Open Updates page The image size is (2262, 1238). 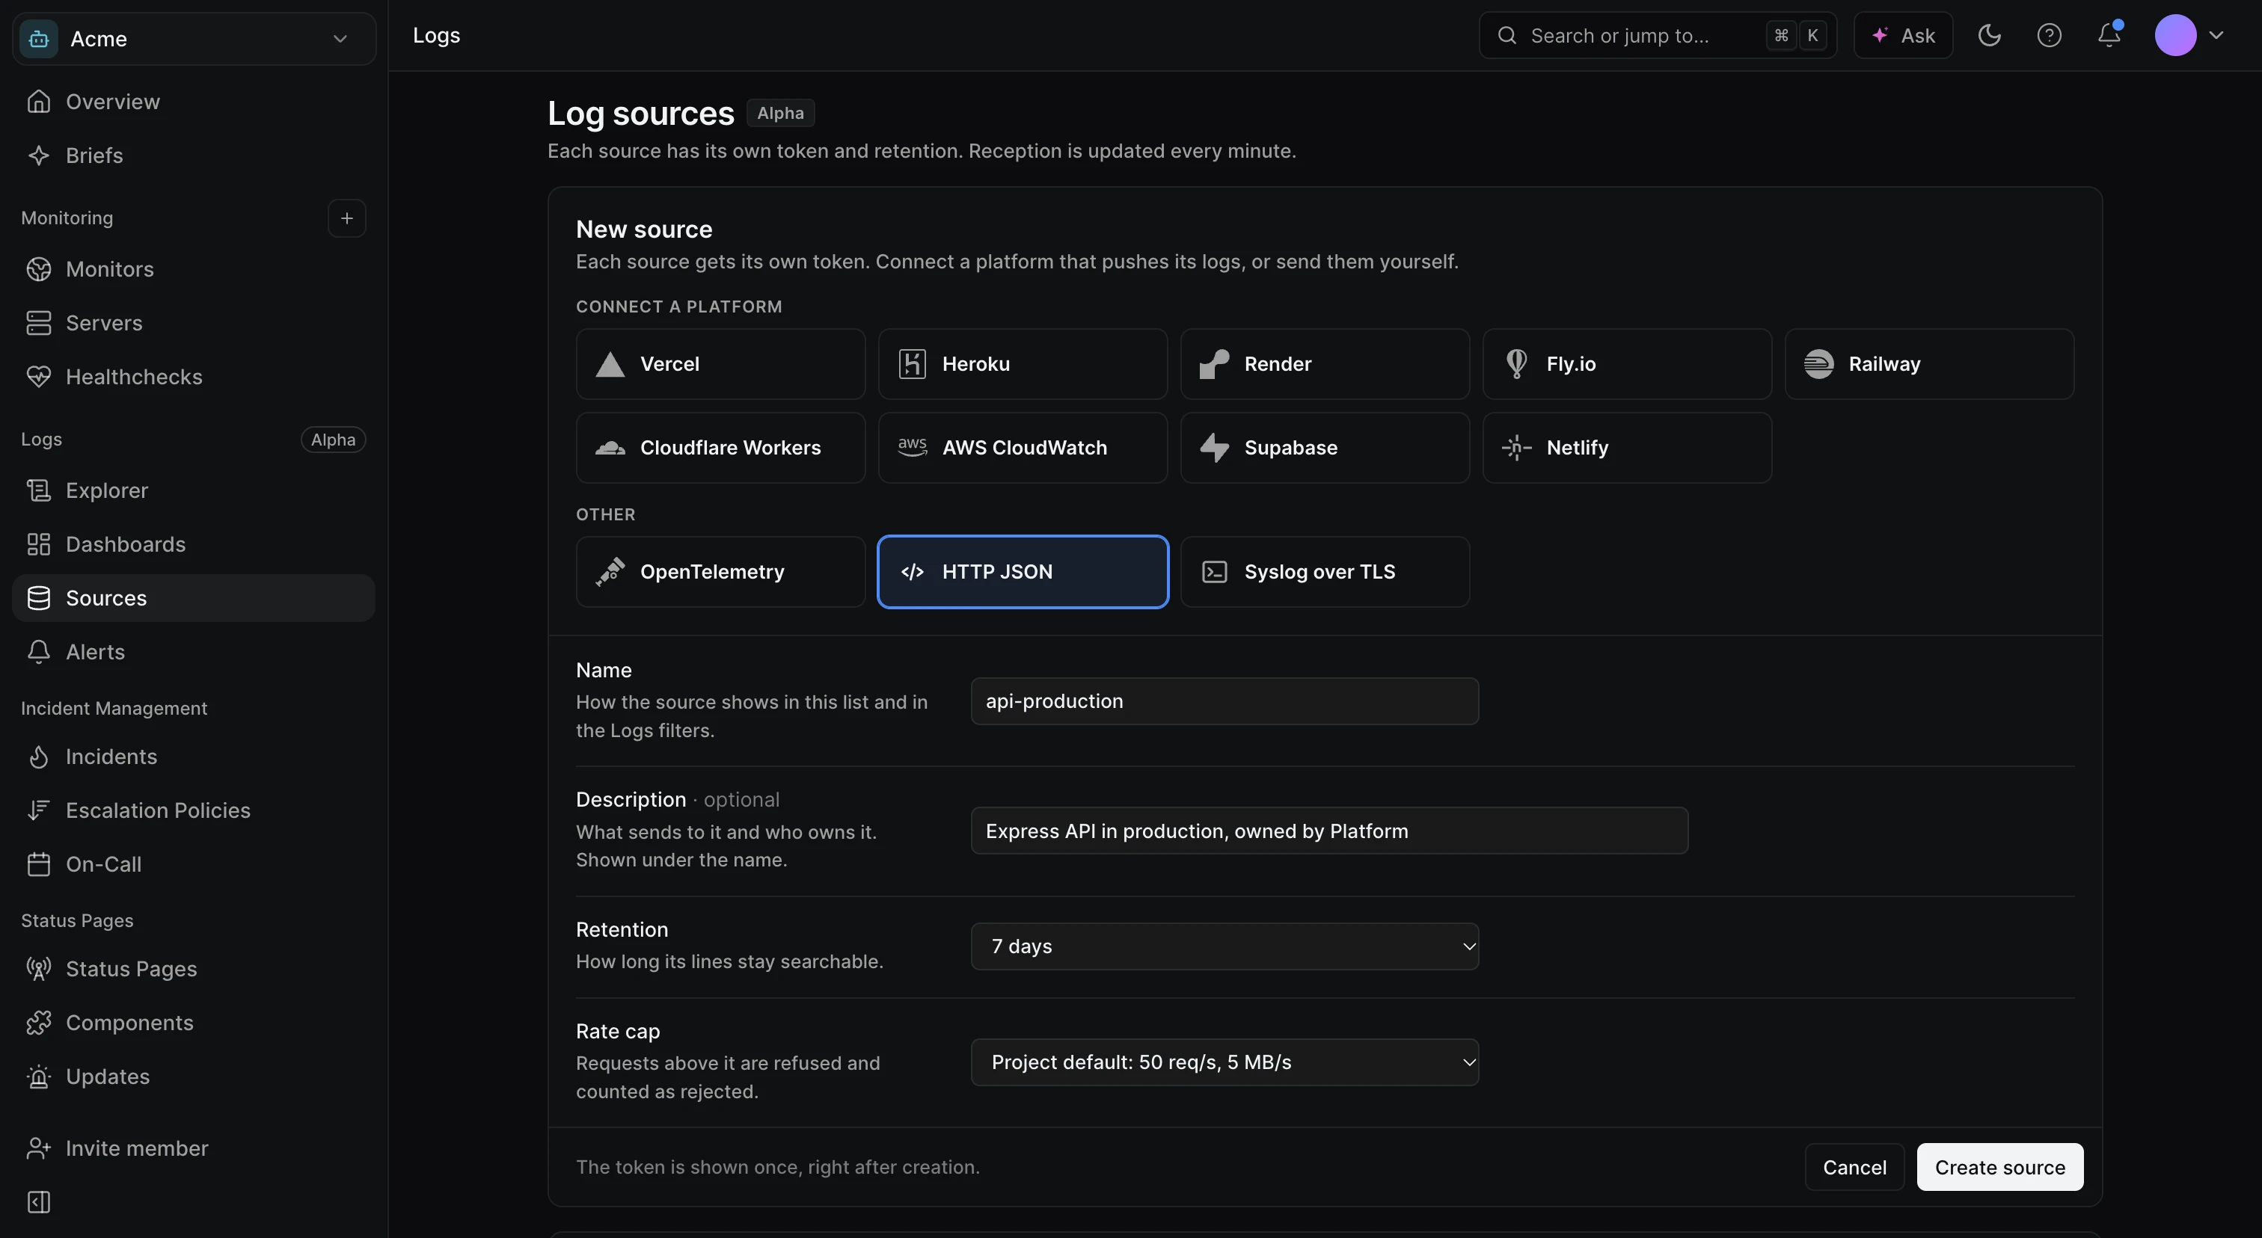tap(194, 1077)
